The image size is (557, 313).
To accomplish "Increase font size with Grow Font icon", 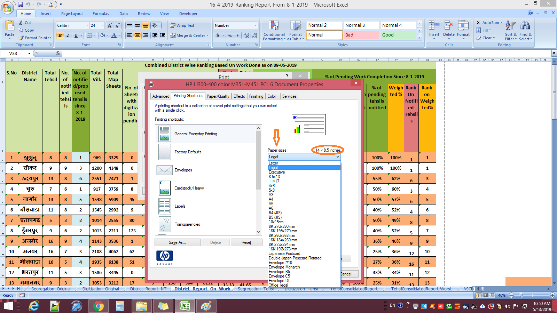I will (x=110, y=25).
